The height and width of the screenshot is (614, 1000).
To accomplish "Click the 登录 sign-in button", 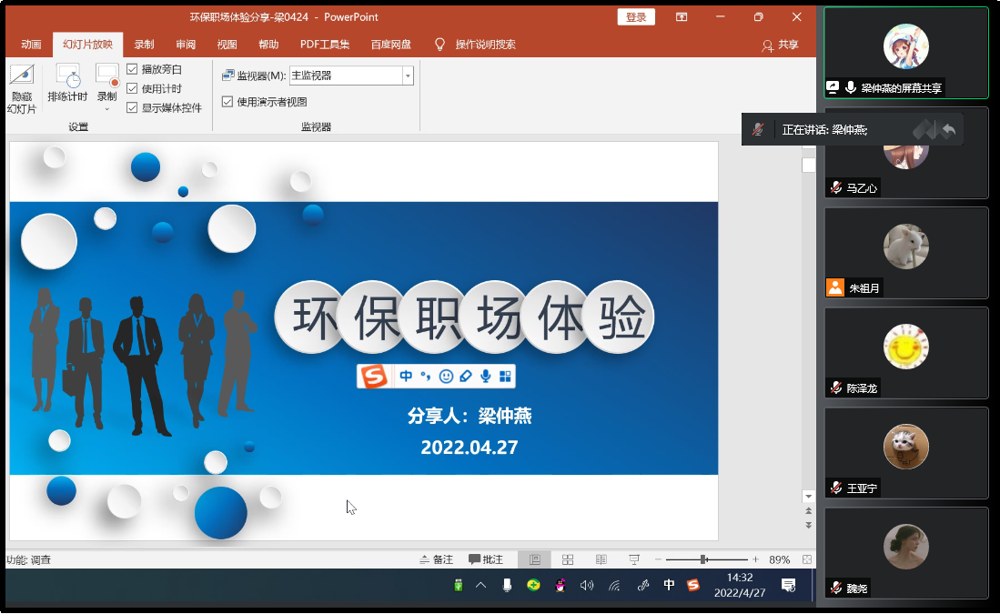I will coord(636,17).
